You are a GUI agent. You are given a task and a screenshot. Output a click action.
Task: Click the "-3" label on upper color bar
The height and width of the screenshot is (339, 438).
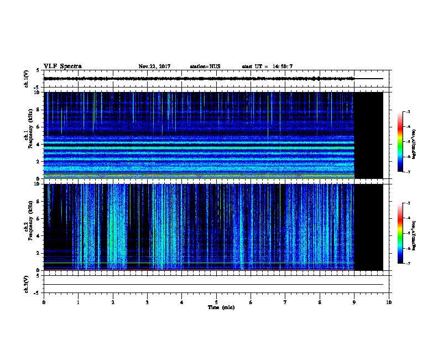[x=408, y=111]
